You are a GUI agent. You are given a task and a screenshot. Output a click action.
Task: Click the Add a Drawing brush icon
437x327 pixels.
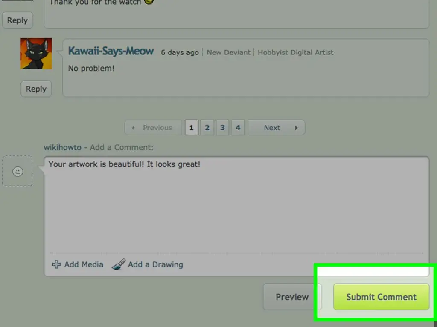119,264
